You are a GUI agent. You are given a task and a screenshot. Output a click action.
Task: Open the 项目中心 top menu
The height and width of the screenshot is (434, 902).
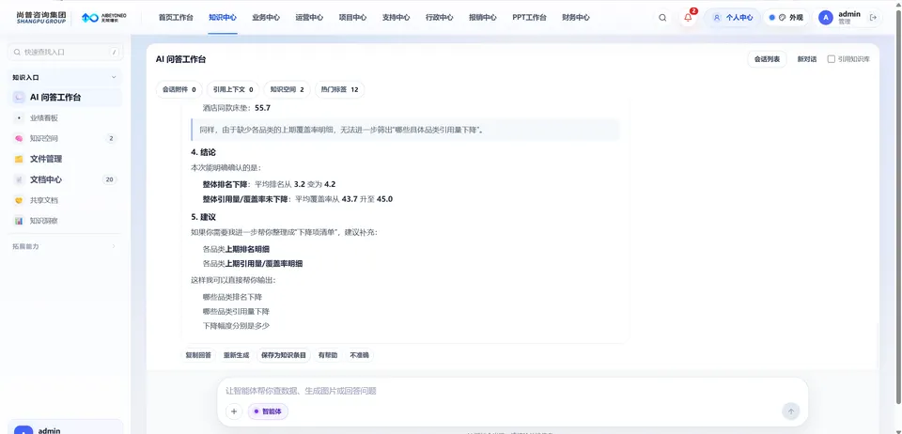point(352,18)
